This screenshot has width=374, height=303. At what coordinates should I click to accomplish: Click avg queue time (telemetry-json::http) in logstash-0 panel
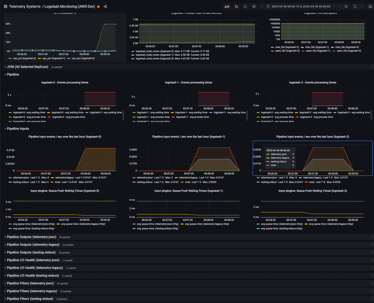pos(34,224)
